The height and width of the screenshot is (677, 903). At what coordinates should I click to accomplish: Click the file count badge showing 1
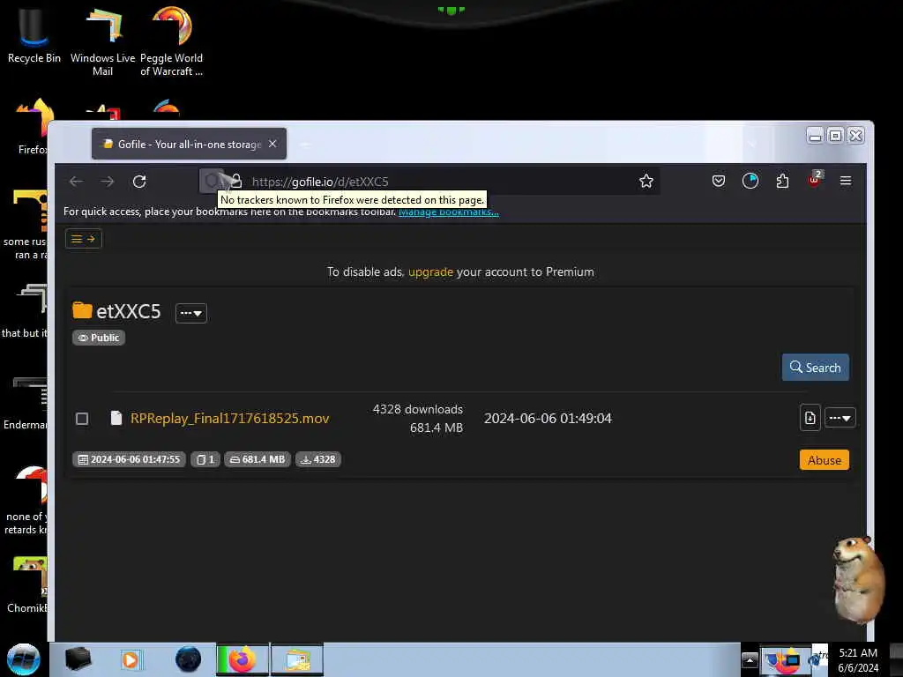click(205, 459)
